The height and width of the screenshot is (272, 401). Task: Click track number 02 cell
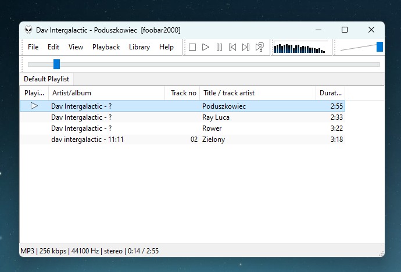[x=194, y=139]
